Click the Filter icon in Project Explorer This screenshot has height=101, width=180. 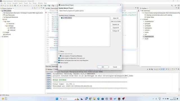(x=37, y=8)
